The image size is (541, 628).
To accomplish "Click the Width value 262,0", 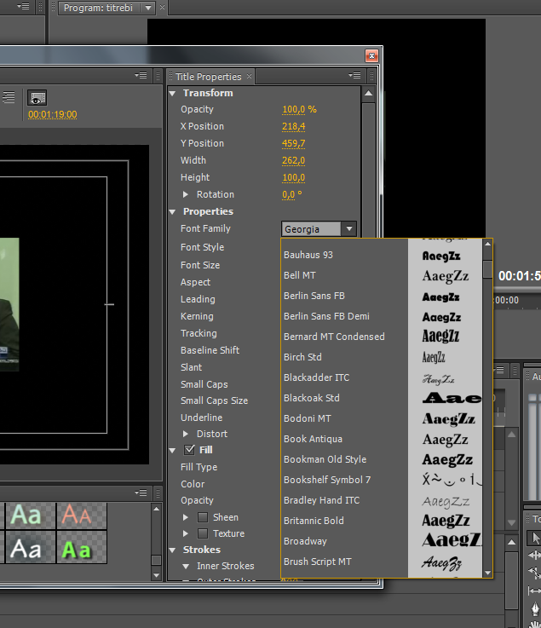I will coord(294,160).
